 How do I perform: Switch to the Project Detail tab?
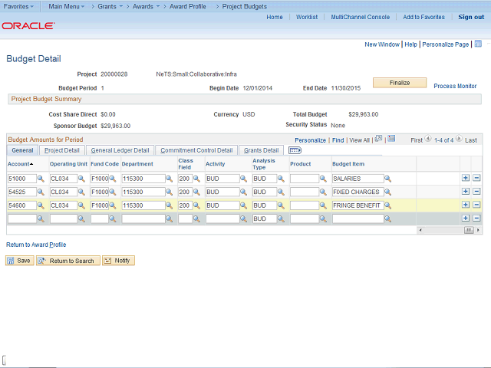[x=61, y=150]
